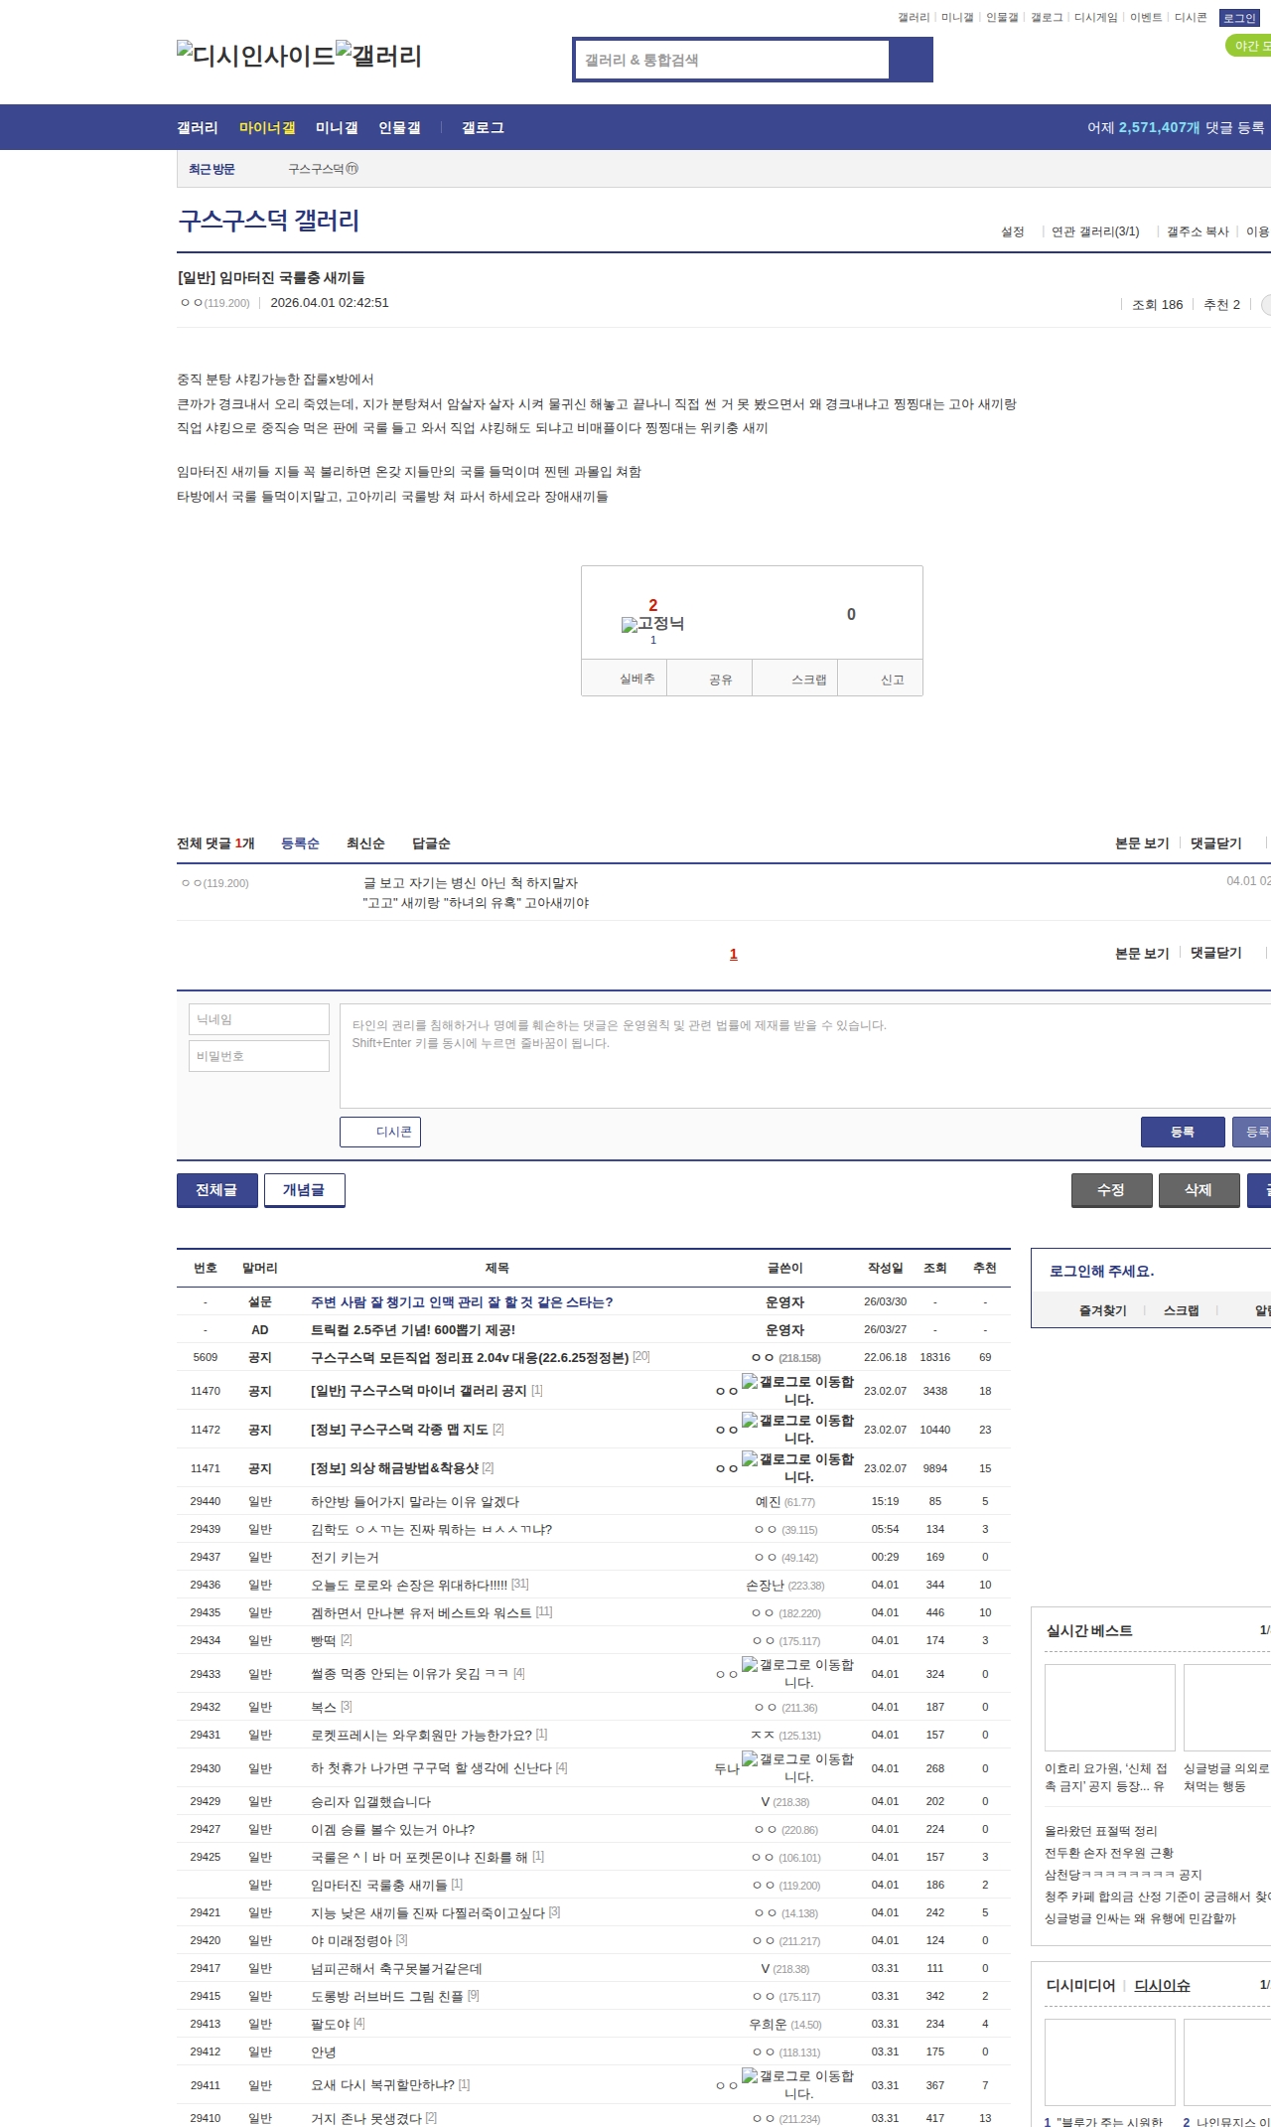This screenshot has width=1271, height=2127.
Task: Open the post 오늘도 로로와 손장은 위대하다
Action: click(x=409, y=1585)
